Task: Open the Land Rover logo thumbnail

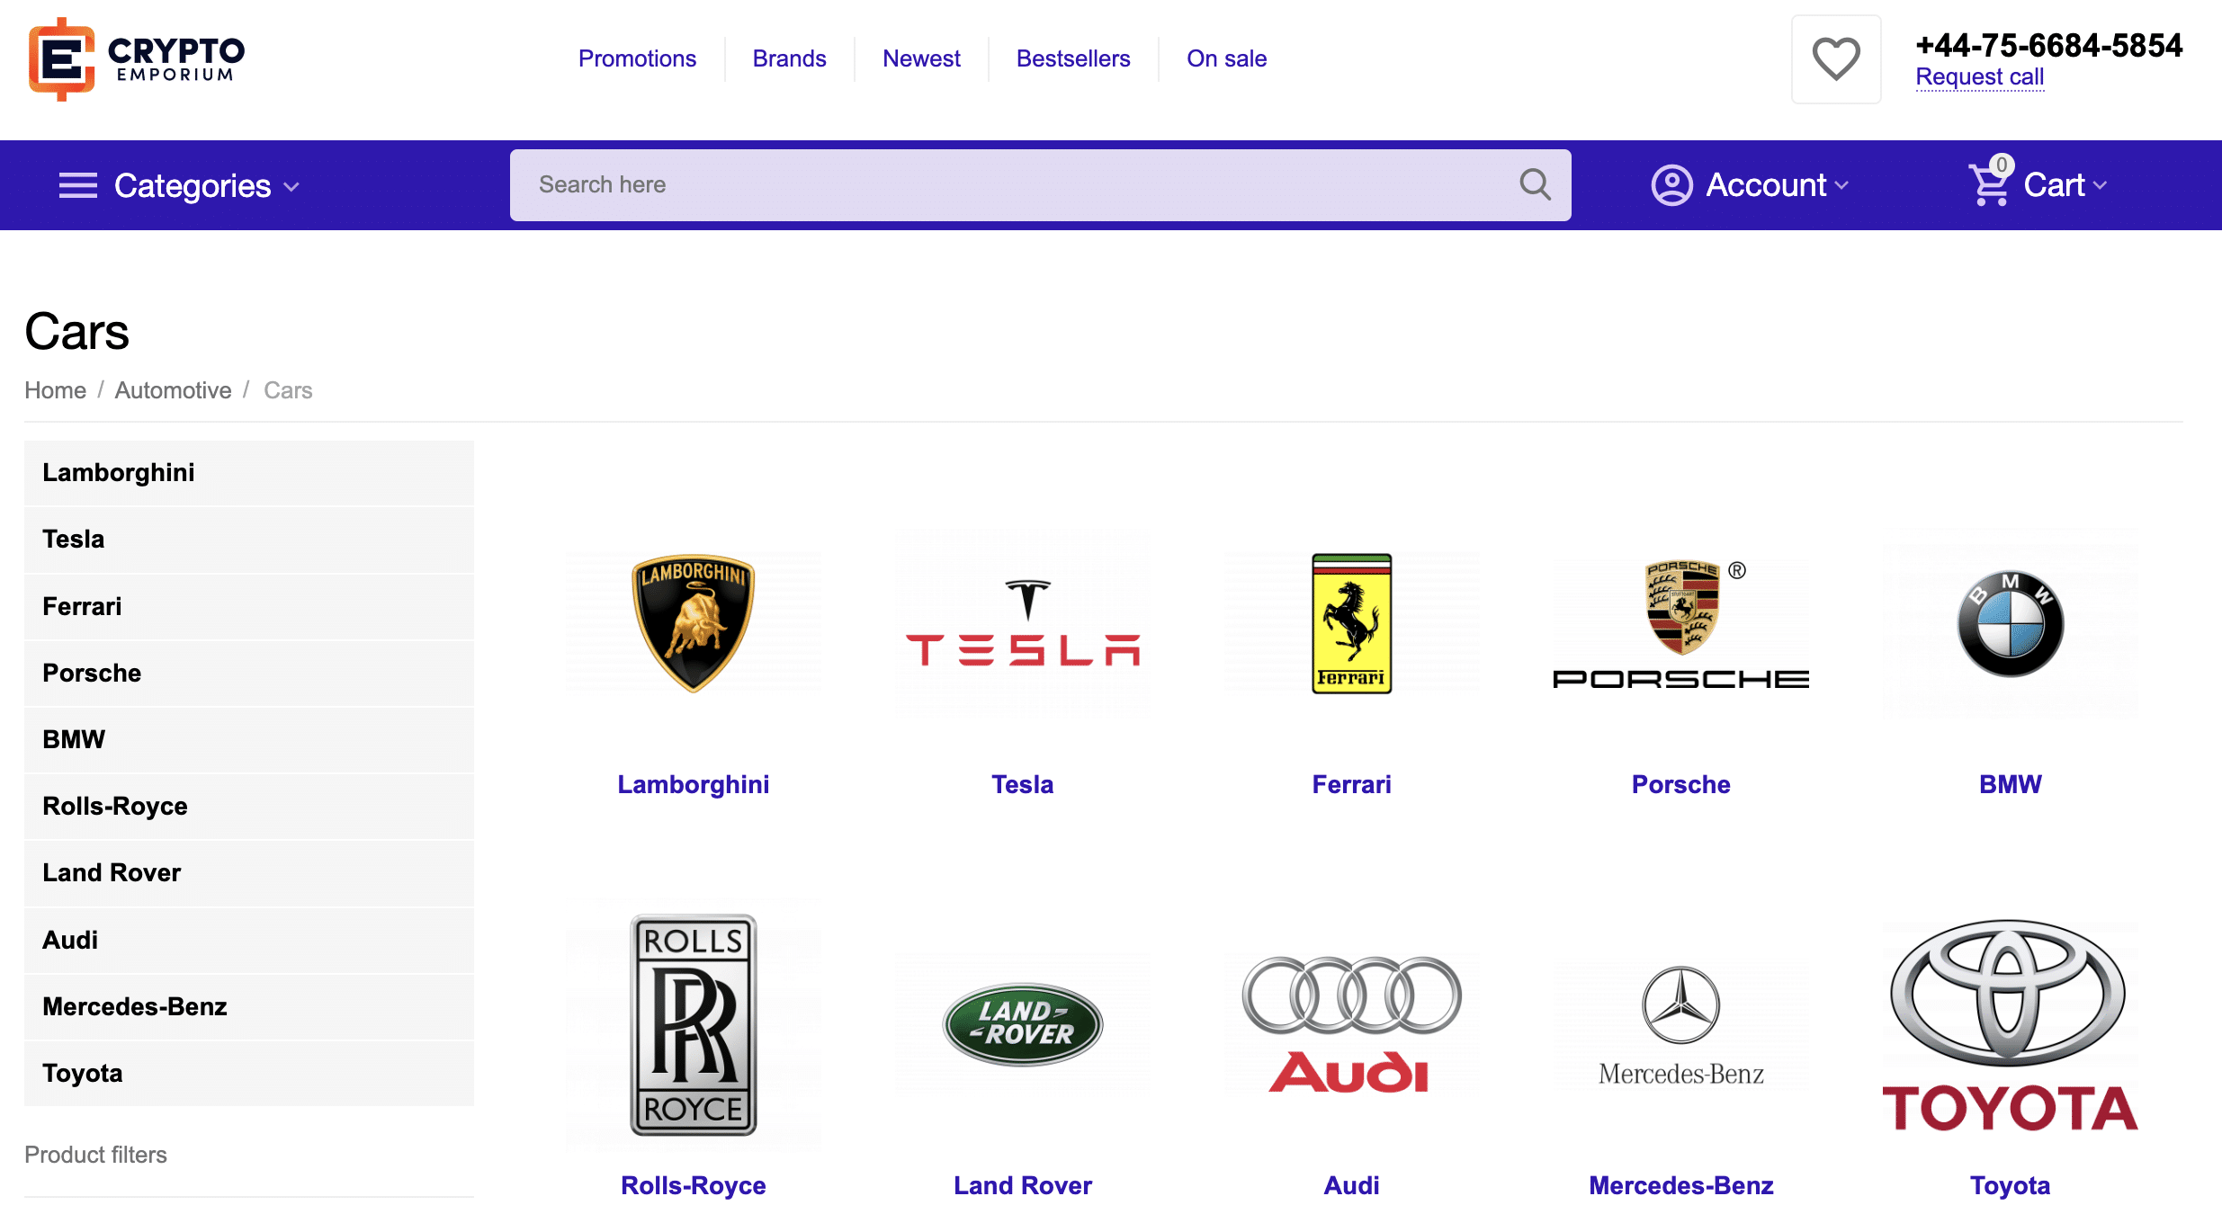Action: (1023, 1024)
